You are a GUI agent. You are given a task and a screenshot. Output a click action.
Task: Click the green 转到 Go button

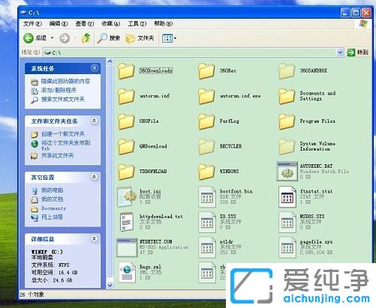pyautogui.click(x=357, y=52)
